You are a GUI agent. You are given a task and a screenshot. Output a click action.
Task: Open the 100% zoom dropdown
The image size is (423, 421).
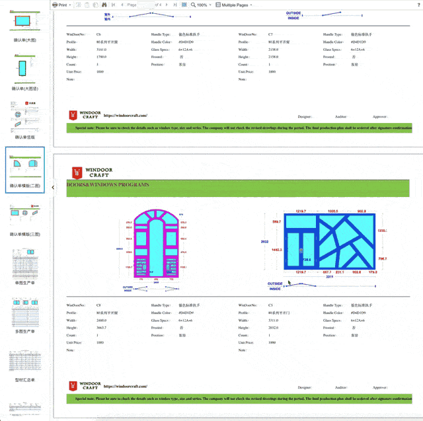coord(210,5)
